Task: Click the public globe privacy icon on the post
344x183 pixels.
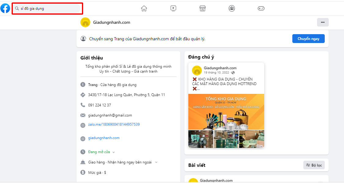Action: click(233, 73)
